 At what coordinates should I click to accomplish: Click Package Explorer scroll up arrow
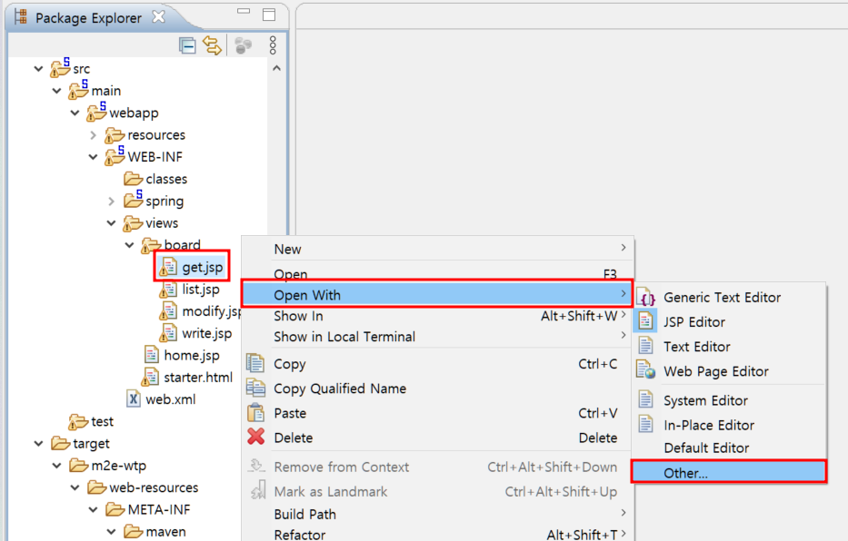point(276,69)
